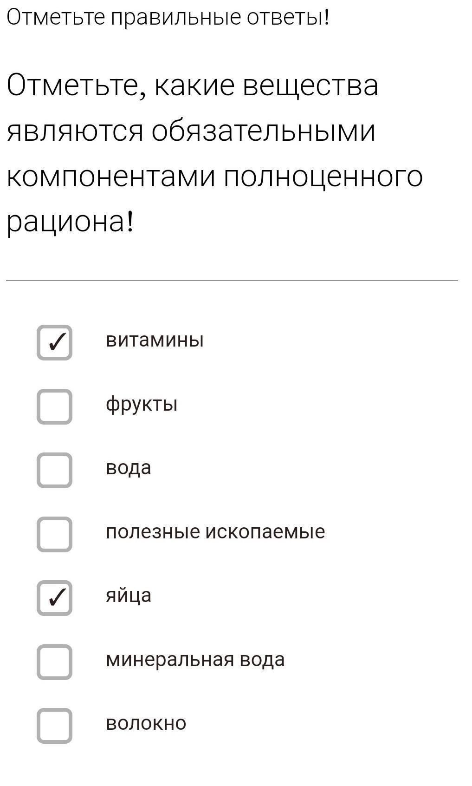Click the word 'рациона!' in the question
The height and width of the screenshot is (786, 472).
(x=70, y=222)
